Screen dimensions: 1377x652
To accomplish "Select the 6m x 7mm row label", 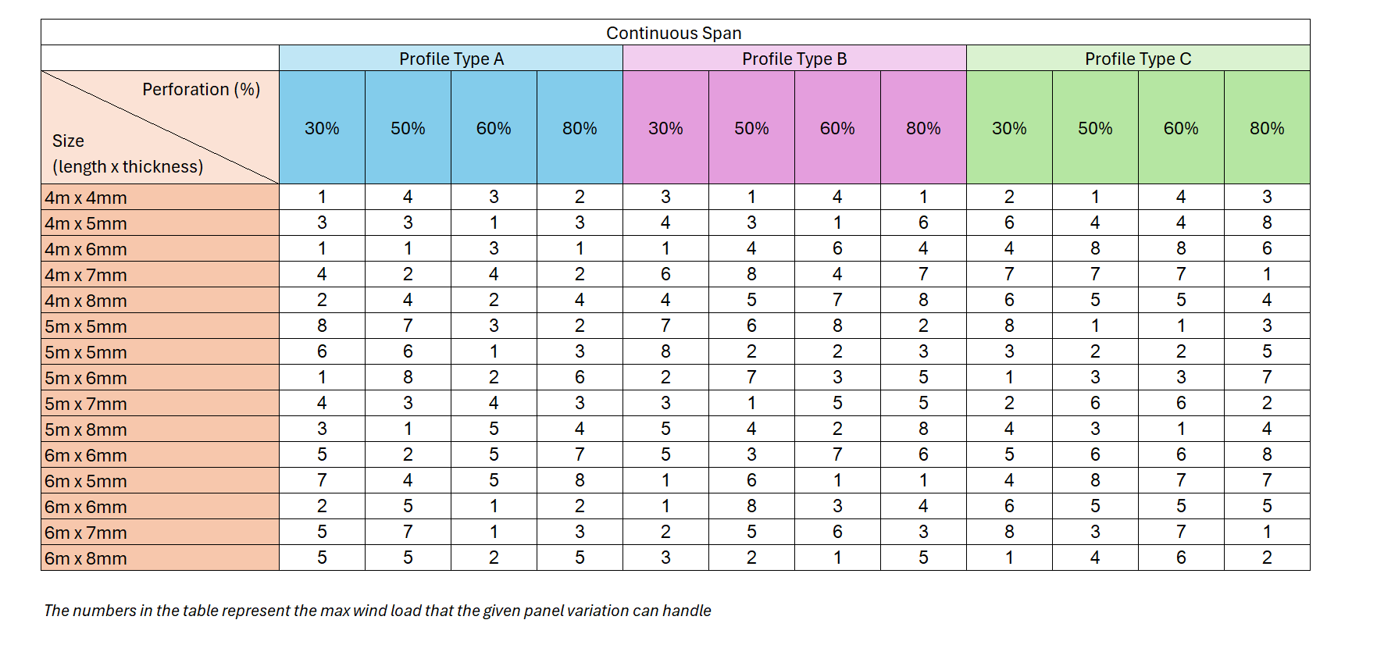I will coord(86,533).
